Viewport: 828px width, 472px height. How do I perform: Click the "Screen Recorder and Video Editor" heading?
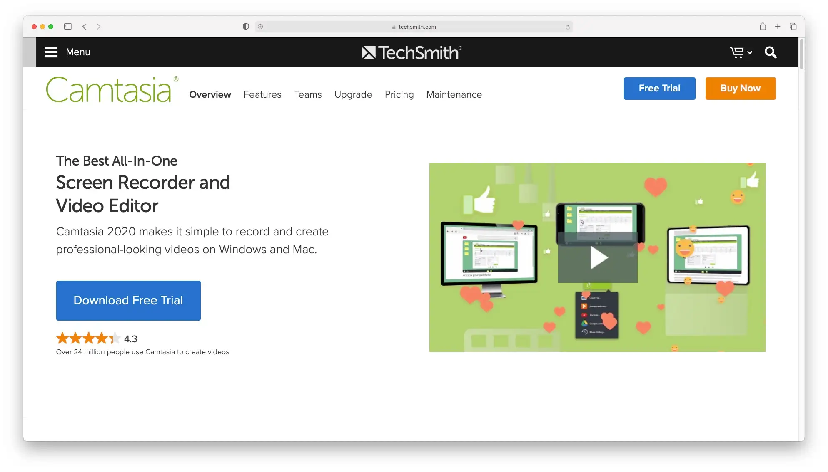143,194
